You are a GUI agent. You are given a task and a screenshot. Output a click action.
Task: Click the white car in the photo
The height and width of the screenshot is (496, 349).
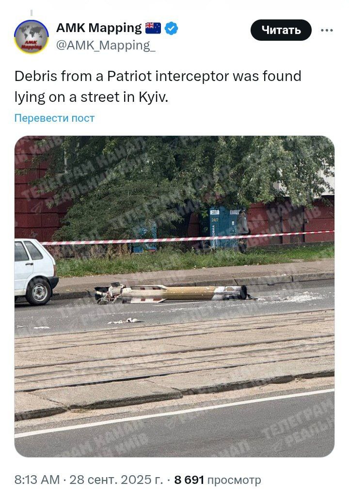pos(36,272)
